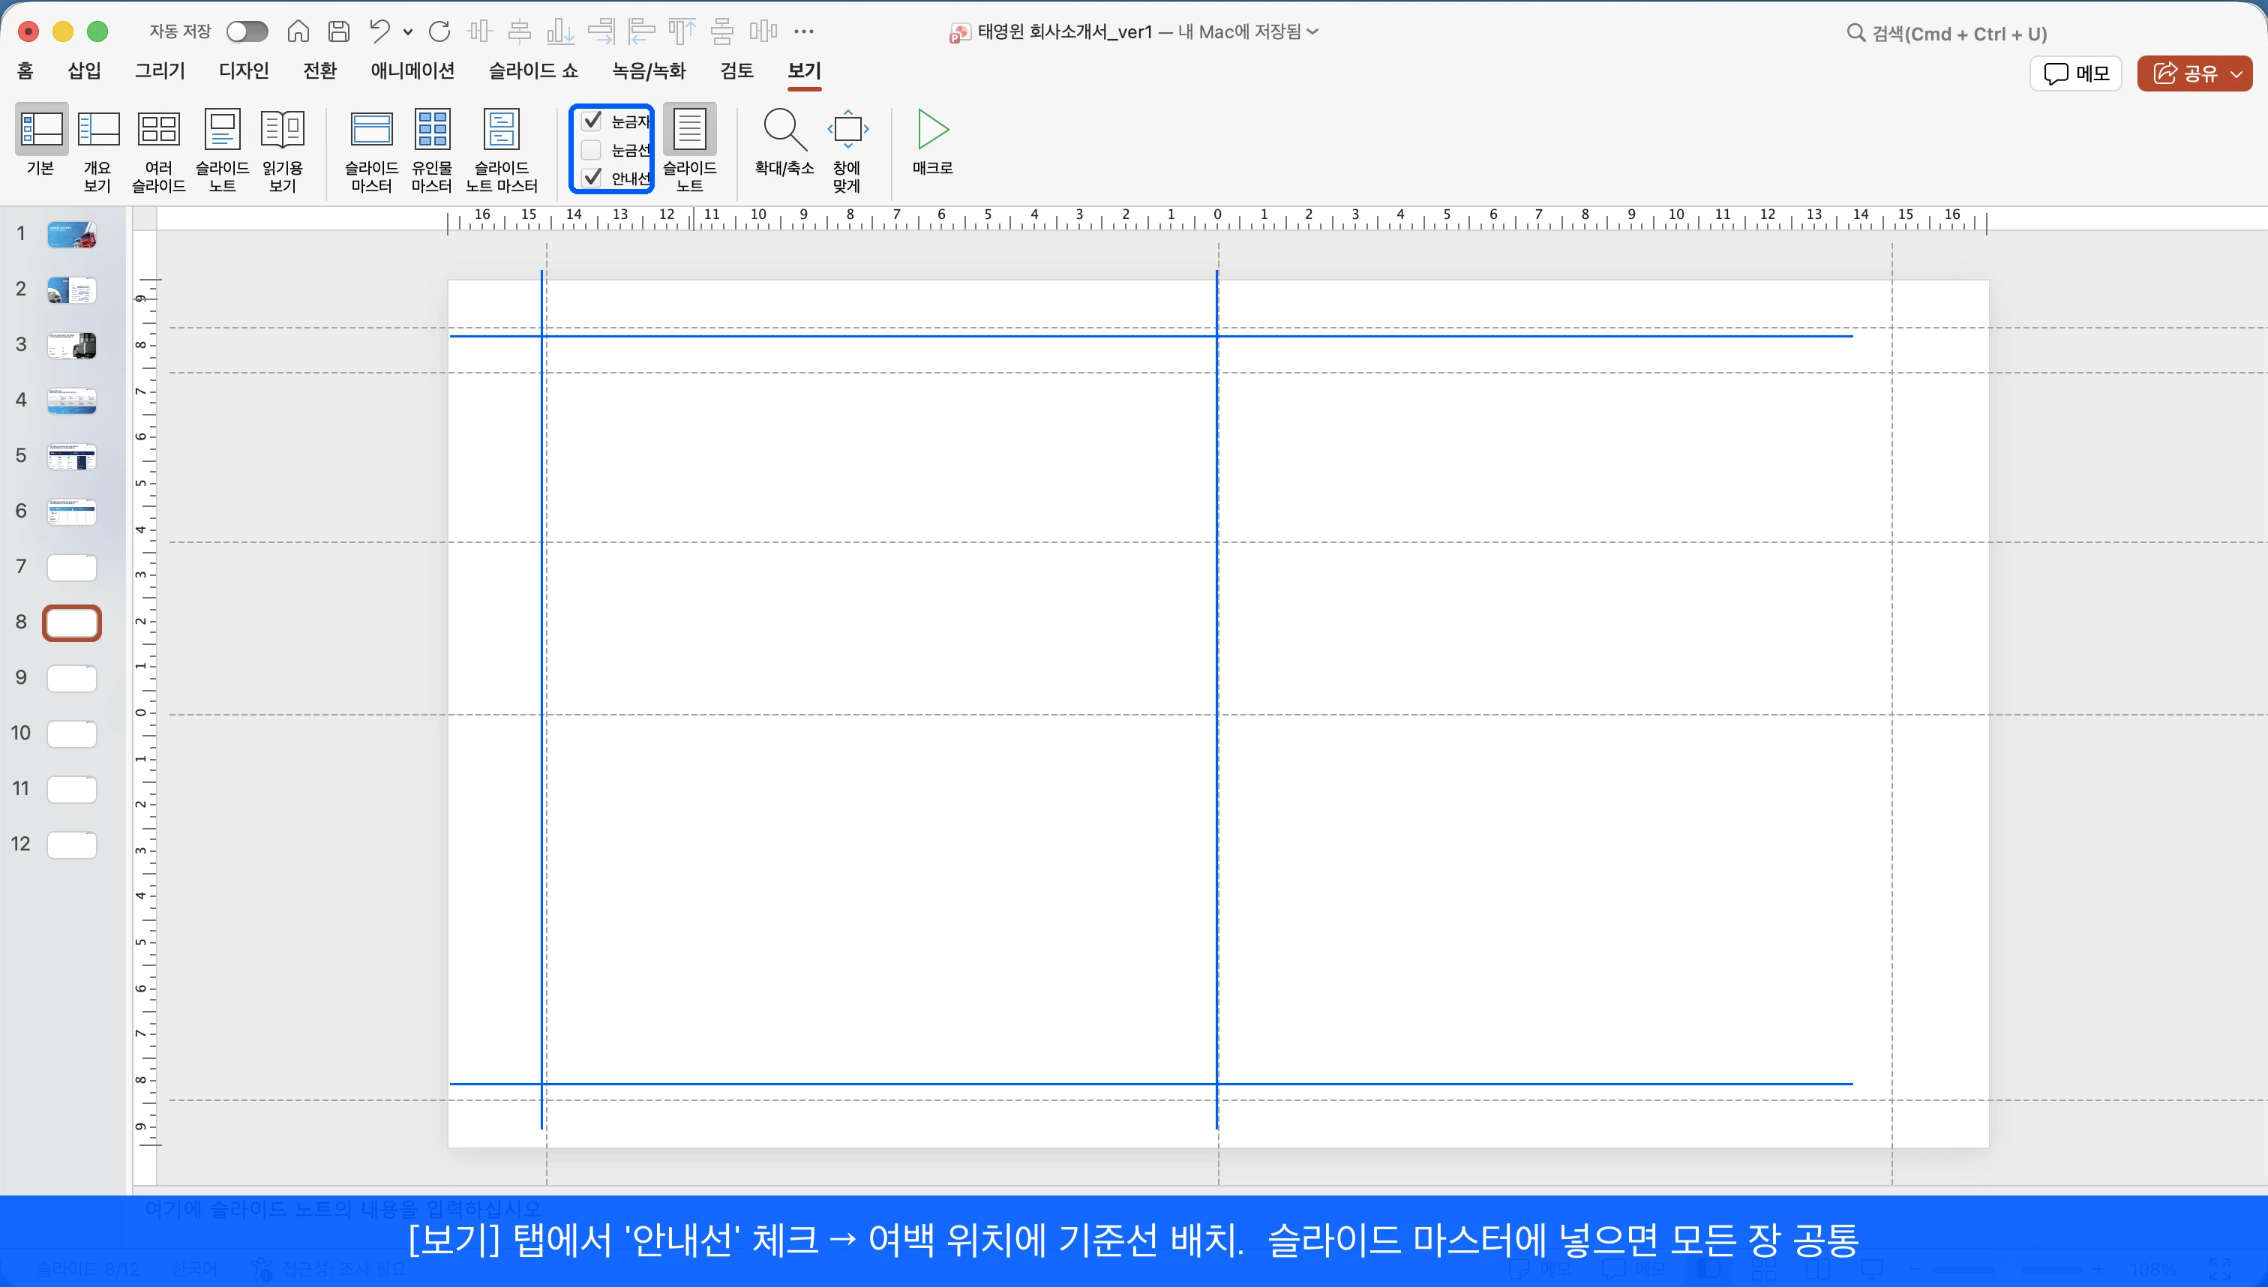2268x1287 pixels.
Task: Click the align middle icon in quick access toolbar
Action: click(480, 31)
